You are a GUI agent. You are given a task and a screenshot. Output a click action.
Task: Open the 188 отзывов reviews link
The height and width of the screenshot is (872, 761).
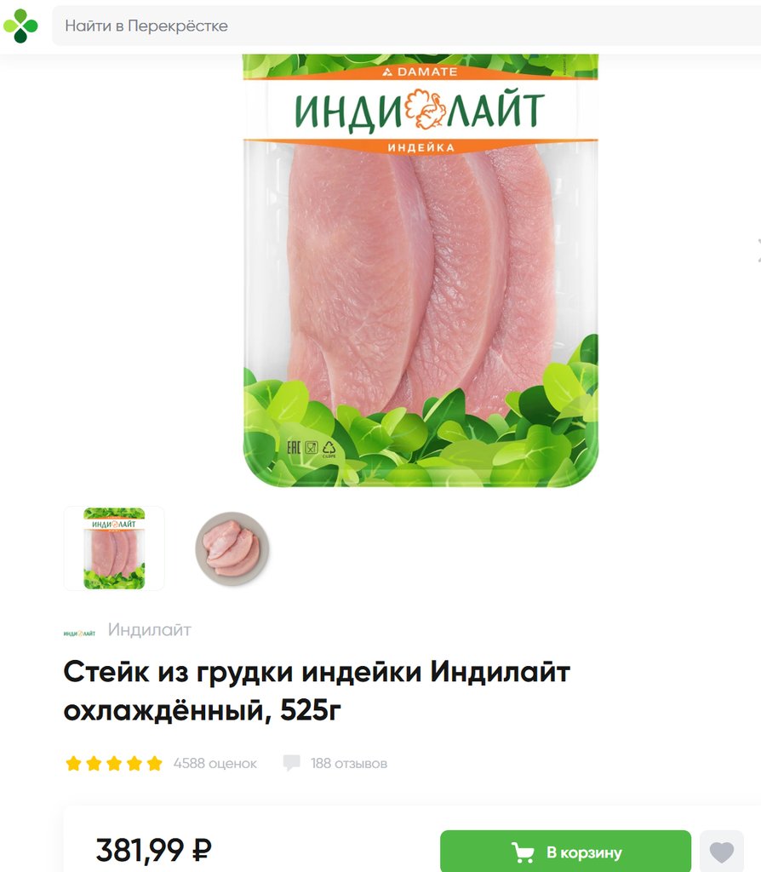348,763
